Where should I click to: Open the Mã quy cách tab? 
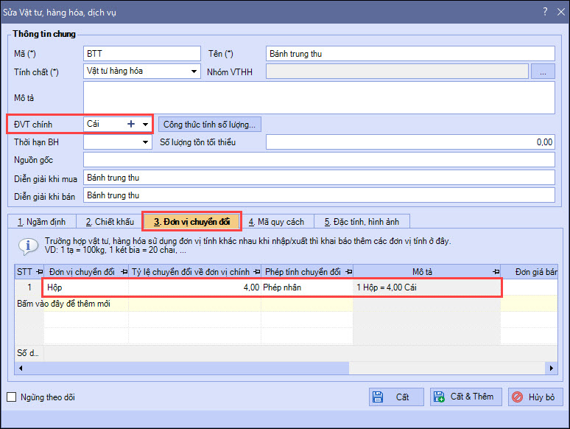[x=276, y=221]
